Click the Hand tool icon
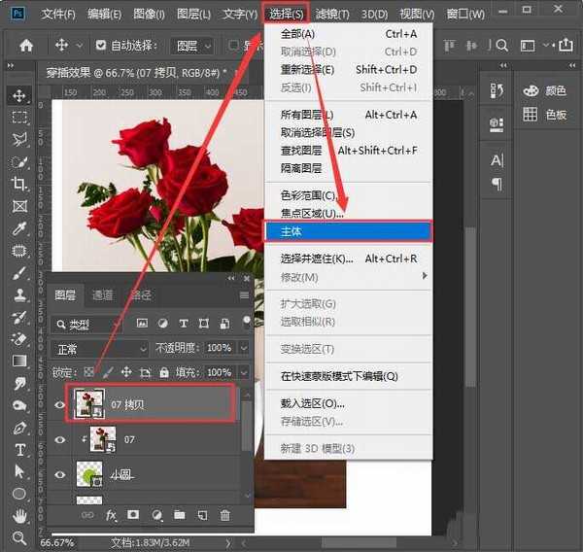 (18, 516)
